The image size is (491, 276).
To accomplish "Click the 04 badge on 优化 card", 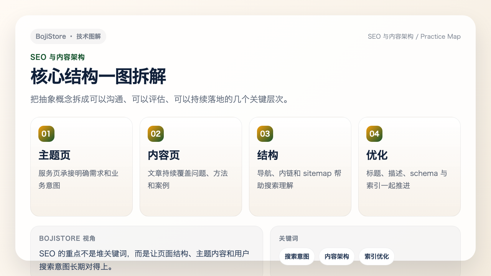I will point(374,134).
